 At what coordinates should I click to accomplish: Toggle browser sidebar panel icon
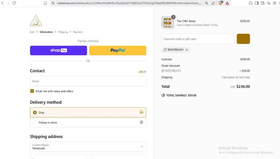pyautogui.click(x=257, y=3)
